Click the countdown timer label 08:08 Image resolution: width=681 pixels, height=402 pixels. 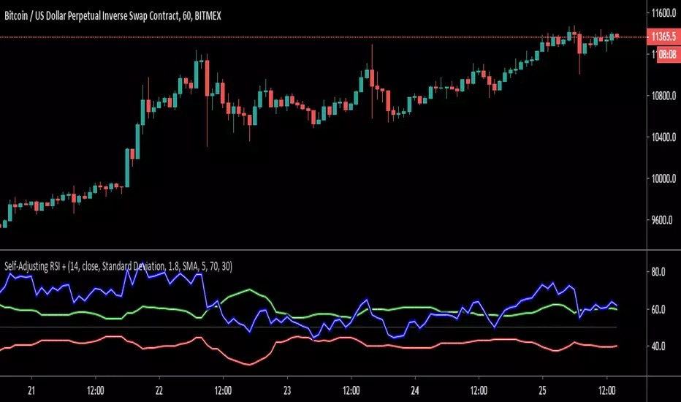point(668,55)
